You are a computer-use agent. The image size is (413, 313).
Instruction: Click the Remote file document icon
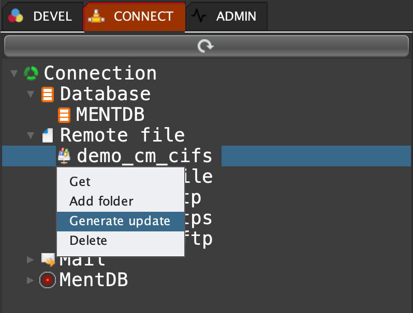coord(48,135)
